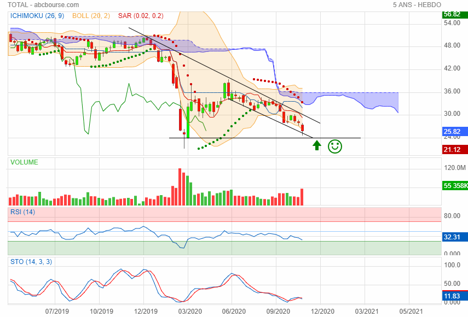The image size is (468, 317).
Task: Click the 03/2021 date axis label
Action: click(x=367, y=312)
